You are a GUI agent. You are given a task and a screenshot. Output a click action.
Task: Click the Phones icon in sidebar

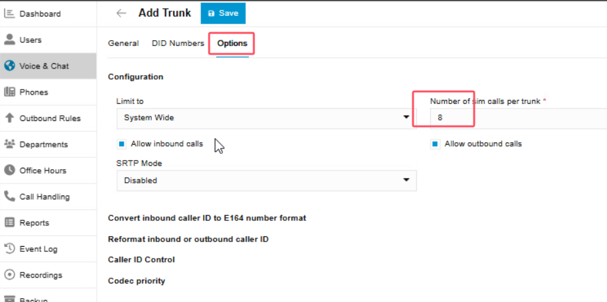(x=9, y=92)
